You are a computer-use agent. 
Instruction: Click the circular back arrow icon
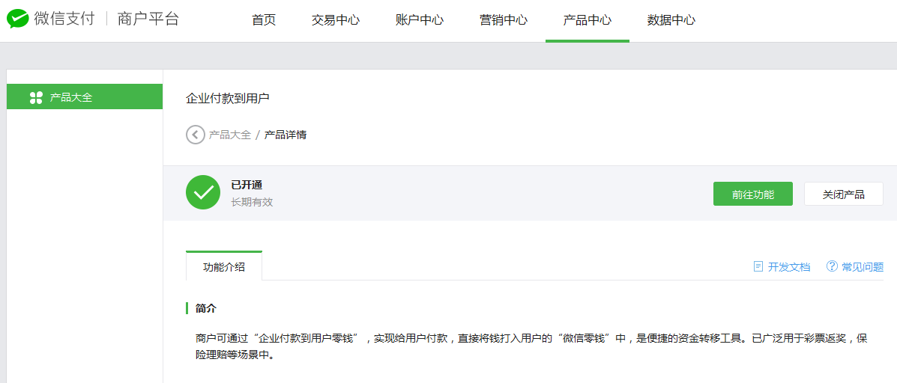click(195, 135)
